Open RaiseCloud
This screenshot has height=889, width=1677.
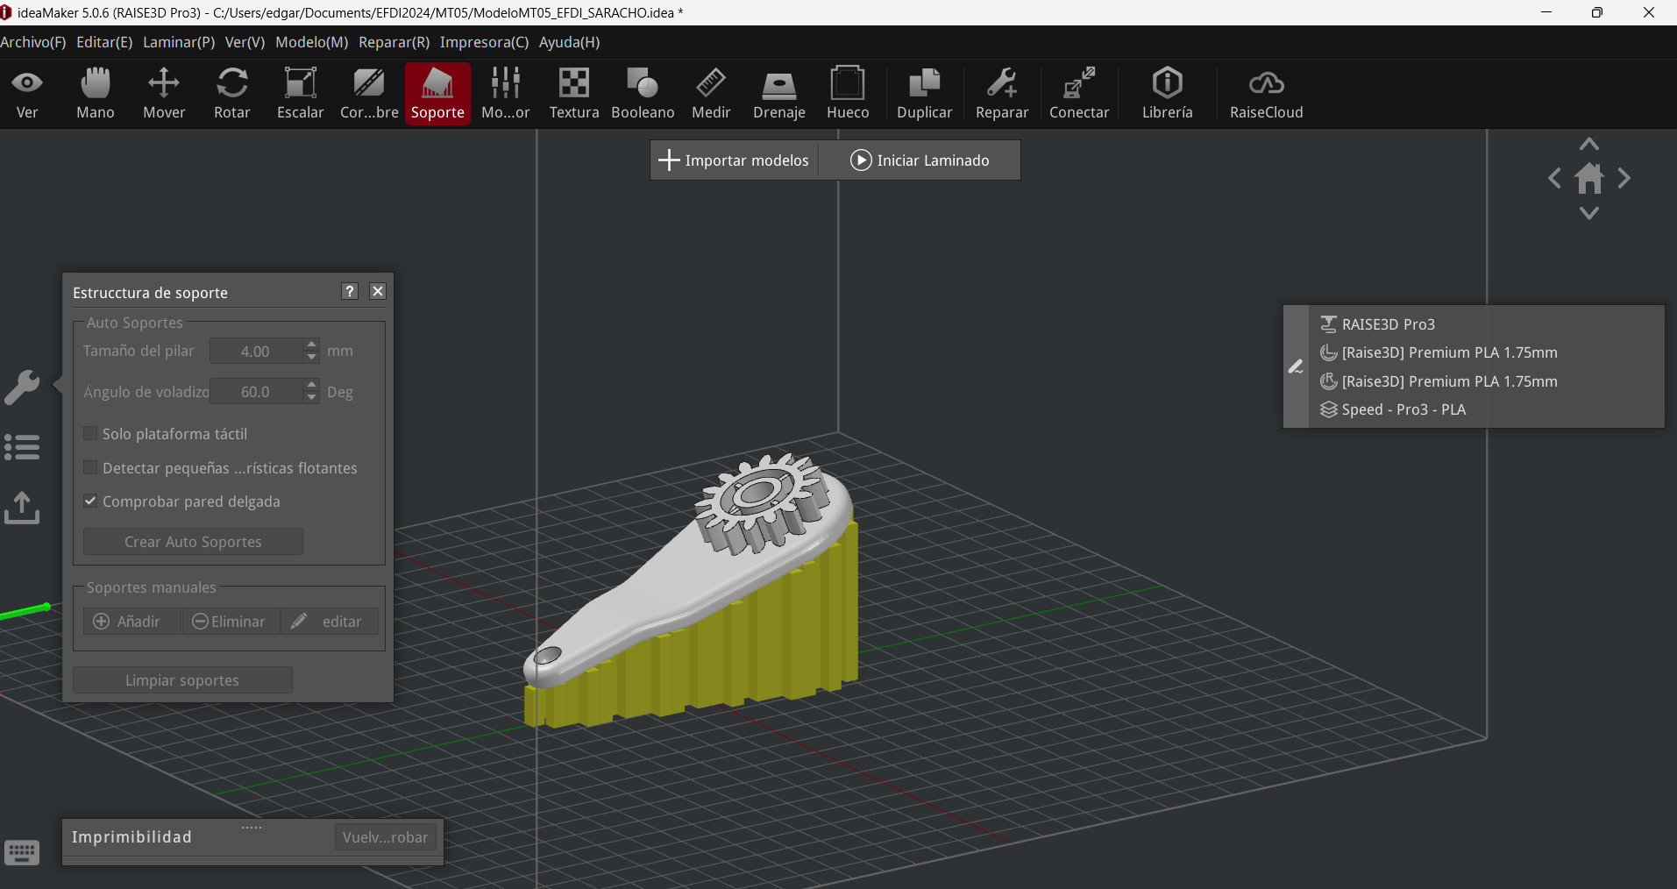tap(1266, 94)
